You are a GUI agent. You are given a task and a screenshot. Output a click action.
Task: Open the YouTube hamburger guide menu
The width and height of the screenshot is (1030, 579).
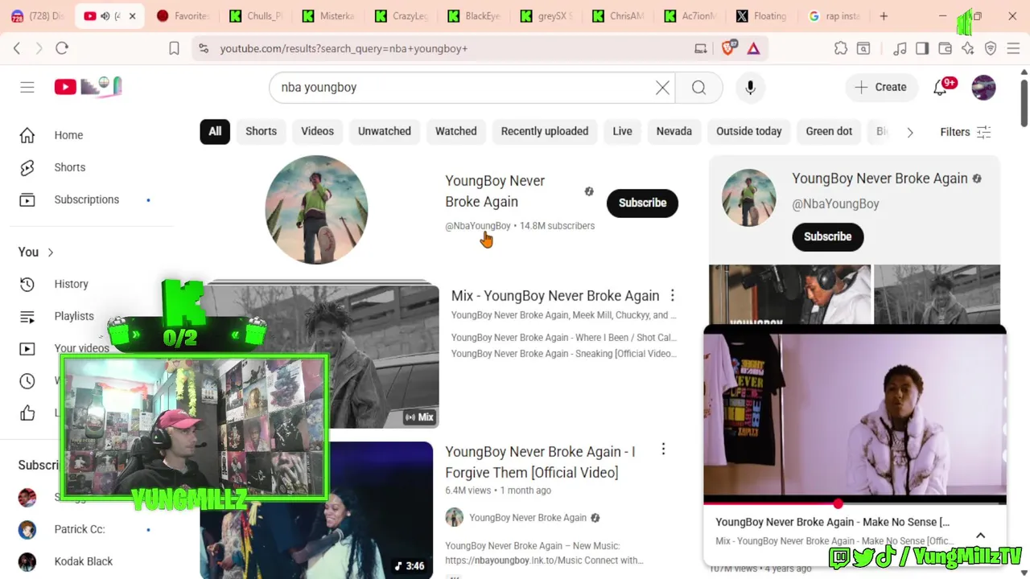(27, 87)
